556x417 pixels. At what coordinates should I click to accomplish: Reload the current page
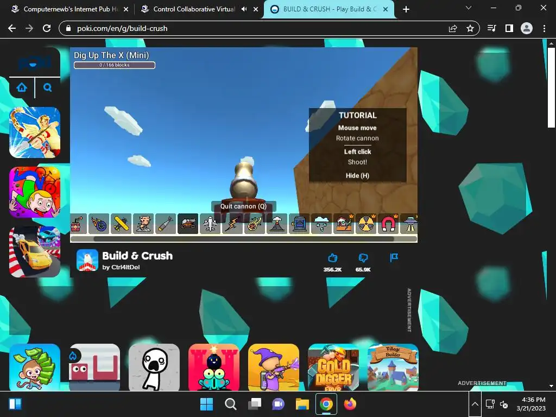click(47, 28)
